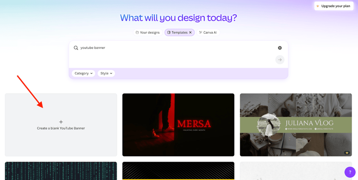358x180 pixels.
Task: Choose the red MERSA banner template
Action: pyautogui.click(x=178, y=124)
